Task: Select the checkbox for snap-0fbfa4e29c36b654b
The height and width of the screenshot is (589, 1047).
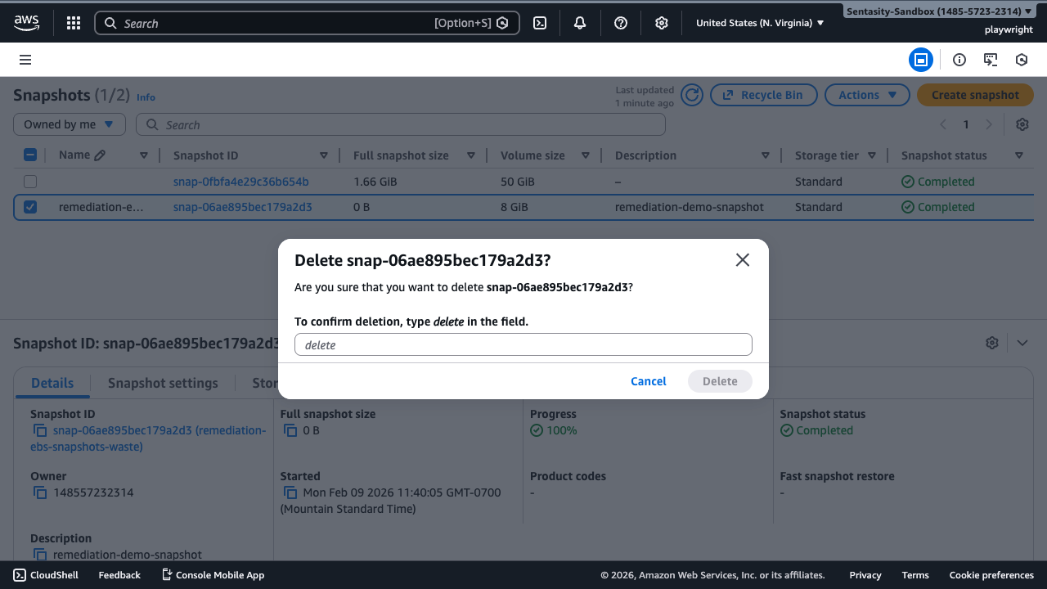Action: click(x=30, y=181)
